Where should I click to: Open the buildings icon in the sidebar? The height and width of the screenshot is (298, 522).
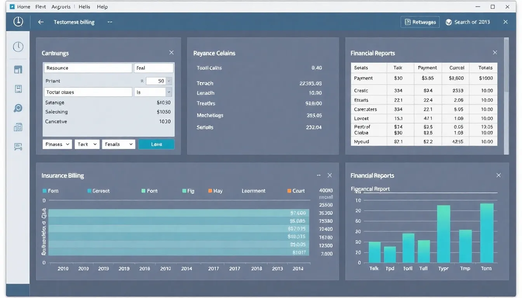pos(18,127)
